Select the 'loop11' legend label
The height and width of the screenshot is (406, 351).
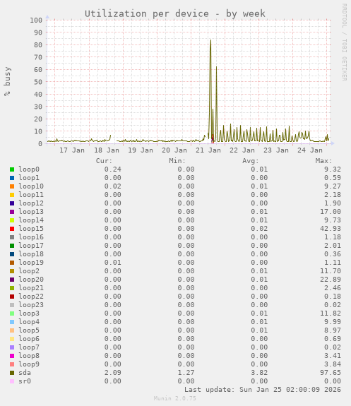pos(31,195)
